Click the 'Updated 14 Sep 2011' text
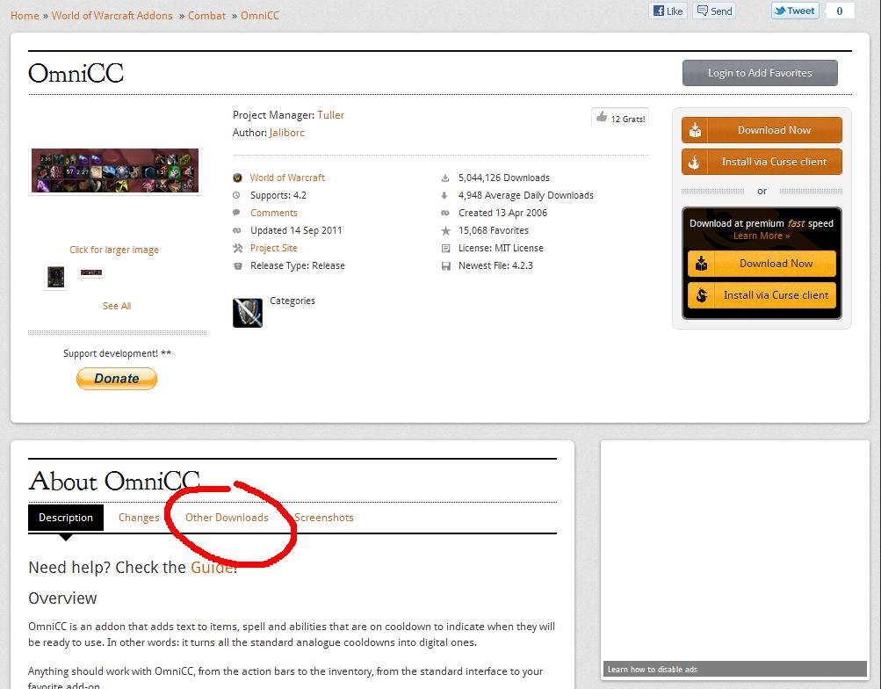The width and height of the screenshot is (881, 689). pyautogui.click(x=296, y=230)
